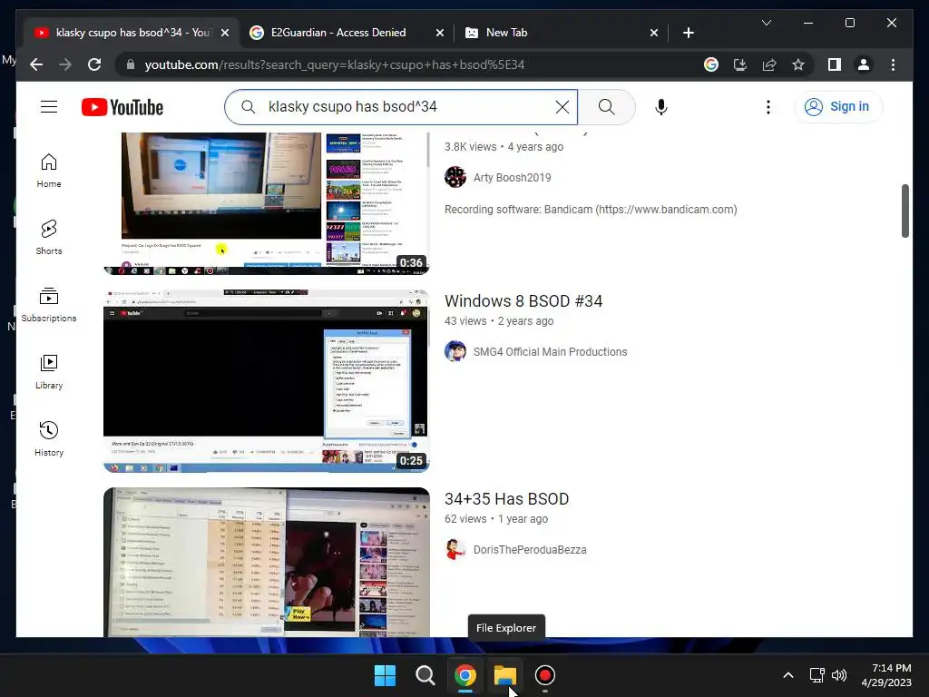Screen dimensions: 929x697
Task: Open the Windows Start menu
Action: (x=385, y=675)
